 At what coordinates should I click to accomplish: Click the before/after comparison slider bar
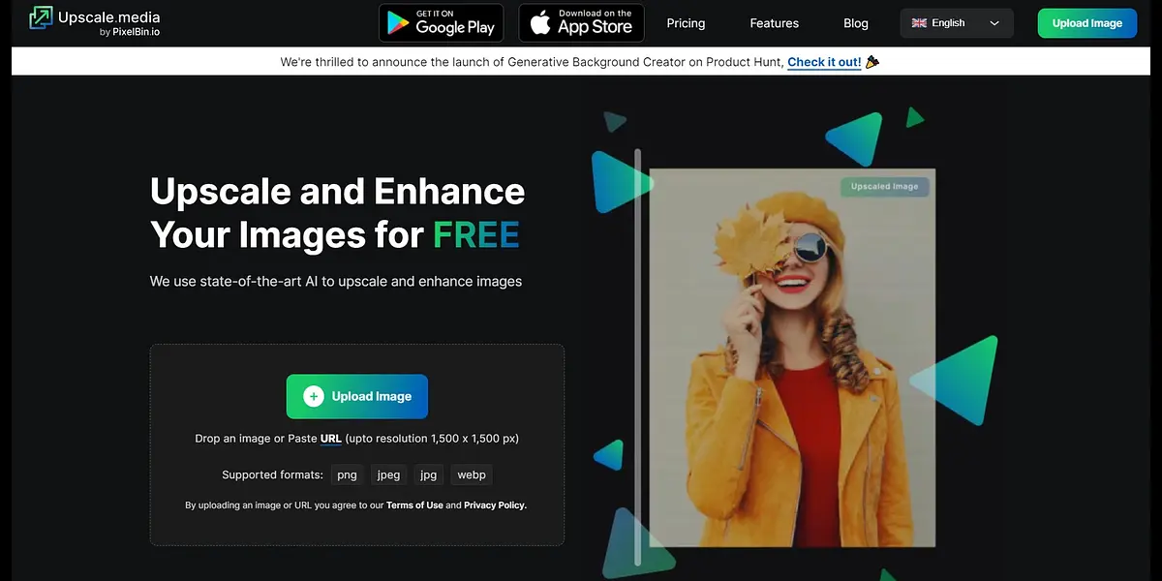(637, 356)
